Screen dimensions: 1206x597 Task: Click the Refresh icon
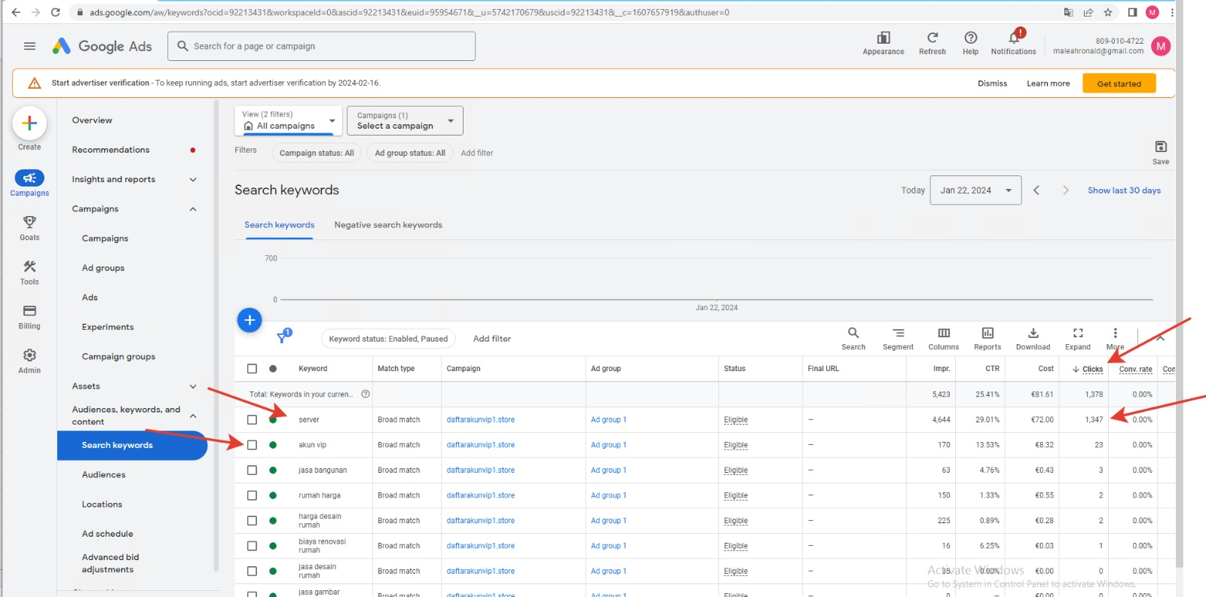pos(932,38)
